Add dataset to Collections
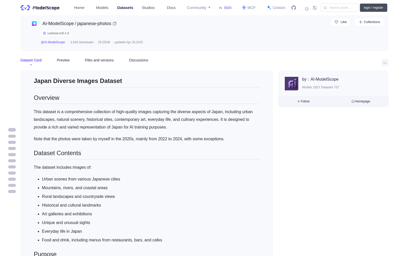Image resolution: width=409 pixels, height=256 pixels. click(369, 22)
